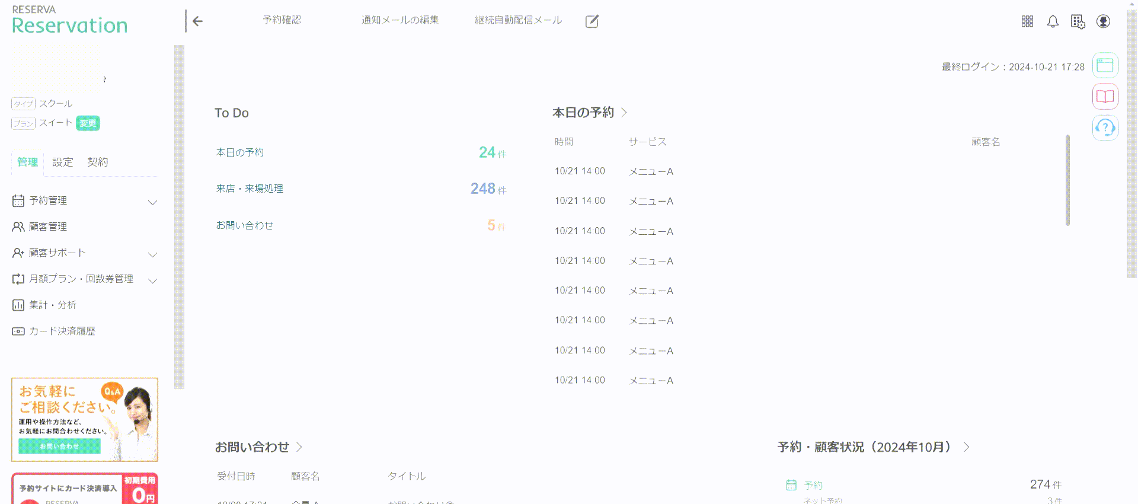Viewport: 1138px width, 504px height.
Task: Click the RESERVA Reservation logo
Action: coord(69,20)
